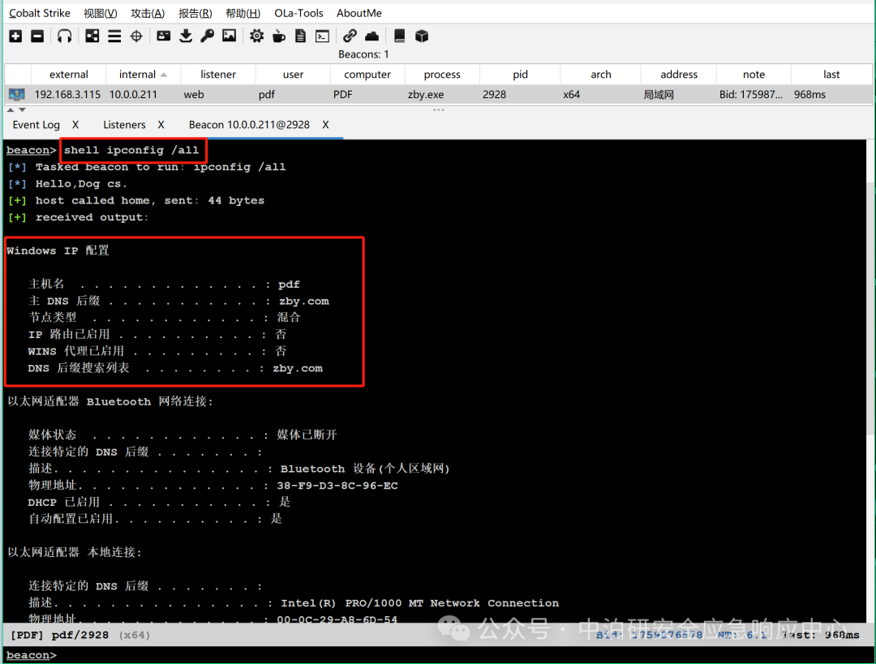Close the Event Log tab
The image size is (876, 664).
point(75,125)
